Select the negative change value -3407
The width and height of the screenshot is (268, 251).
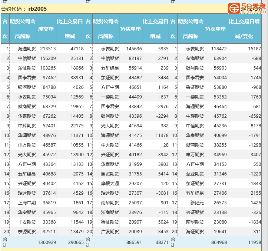coord(255,154)
